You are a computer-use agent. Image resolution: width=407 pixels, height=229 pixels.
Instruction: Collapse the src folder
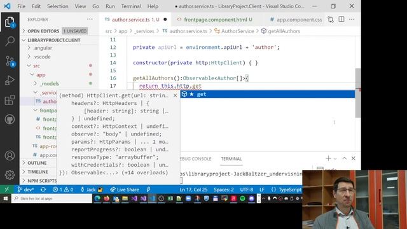[36, 66]
